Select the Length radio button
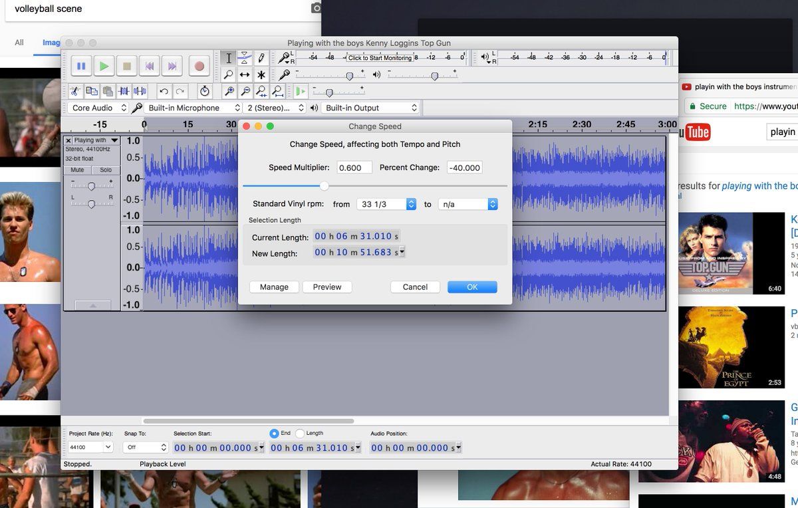The image size is (798, 508). pos(300,434)
